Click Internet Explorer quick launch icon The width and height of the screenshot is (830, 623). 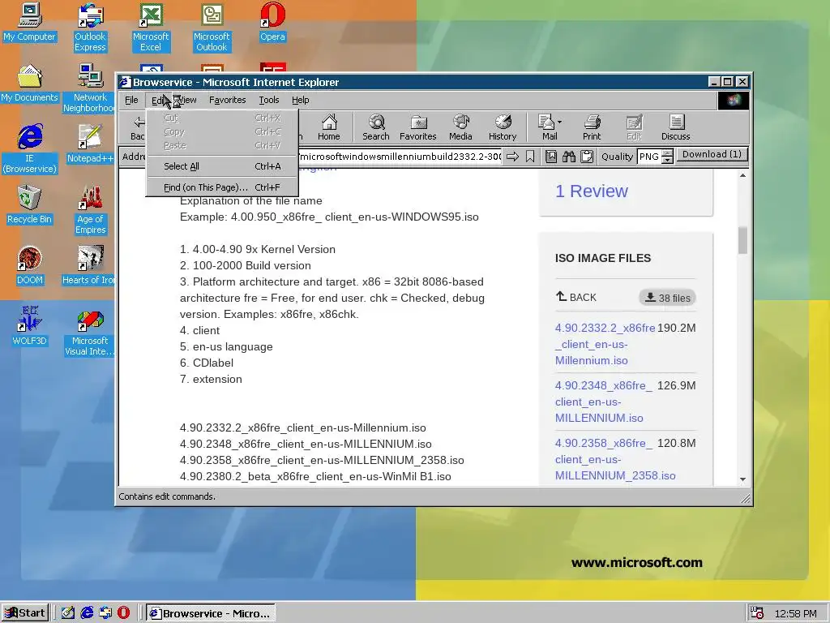click(87, 613)
